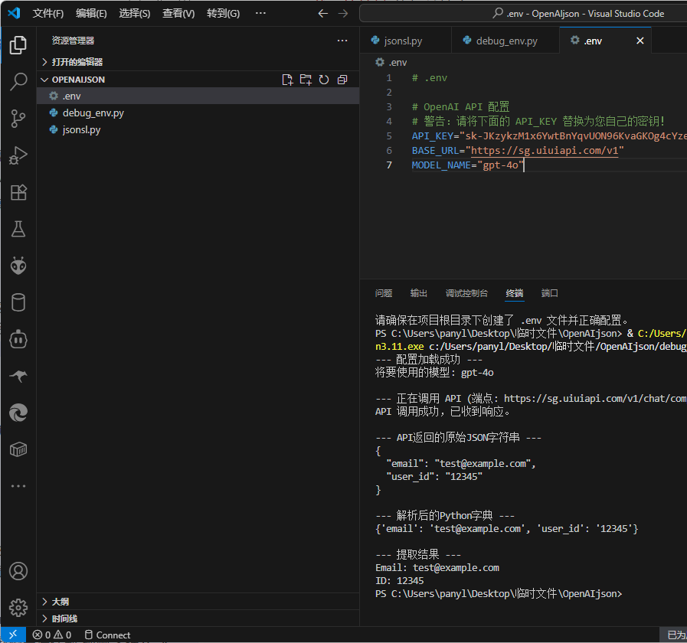Open the 查看(V) menu
687x643 pixels.
click(178, 14)
